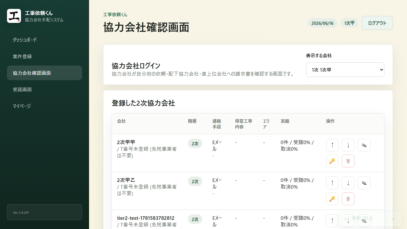Click the Ver. 2.9.297 version box
The height and width of the screenshot is (229, 407).
tap(45, 212)
